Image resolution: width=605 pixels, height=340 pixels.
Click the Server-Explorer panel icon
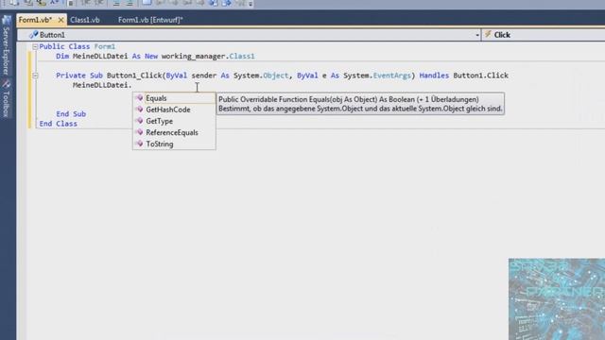[7, 20]
